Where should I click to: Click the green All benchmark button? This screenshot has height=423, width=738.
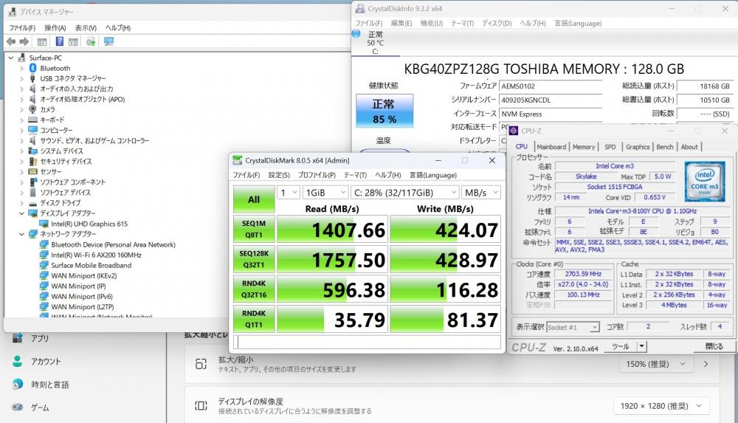click(254, 199)
